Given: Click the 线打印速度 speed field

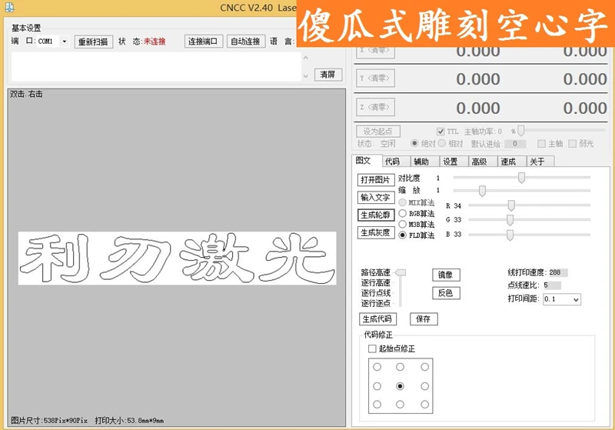Looking at the screenshot, I should point(558,272).
